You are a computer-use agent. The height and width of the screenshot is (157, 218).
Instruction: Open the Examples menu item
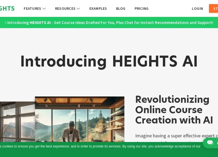98,9
